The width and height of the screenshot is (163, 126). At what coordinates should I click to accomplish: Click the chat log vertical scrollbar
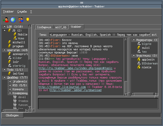pos(126,65)
